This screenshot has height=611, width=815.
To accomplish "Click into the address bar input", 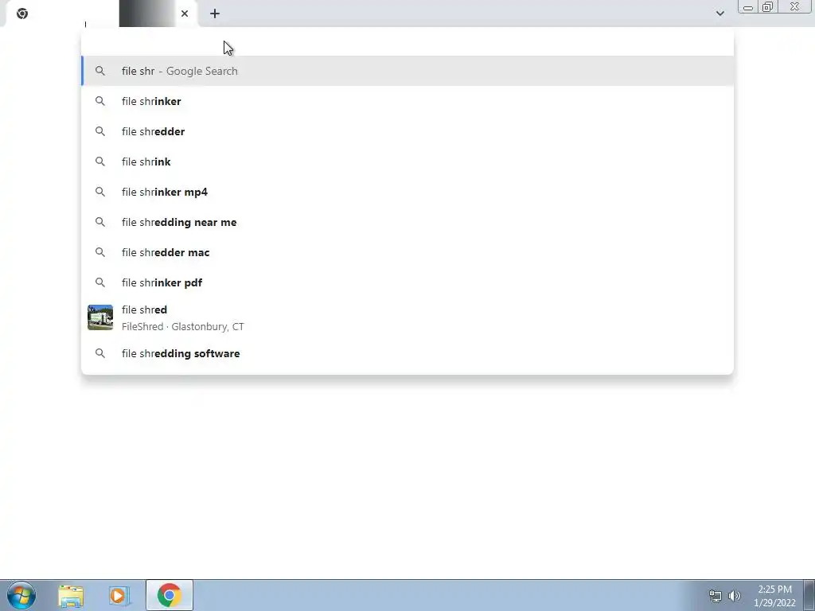I will click(x=407, y=41).
